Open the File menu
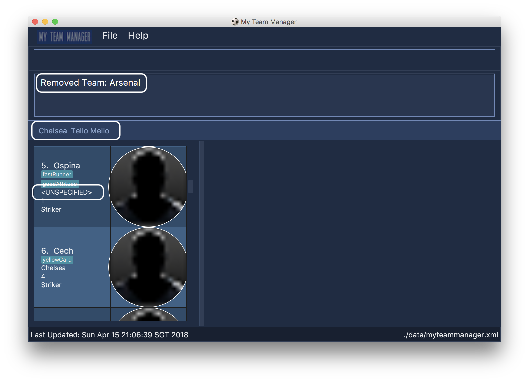This screenshot has height=382, width=529. tap(110, 36)
